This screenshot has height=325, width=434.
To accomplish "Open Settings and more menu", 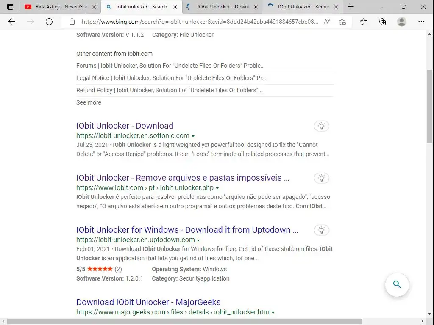I will click(421, 22).
